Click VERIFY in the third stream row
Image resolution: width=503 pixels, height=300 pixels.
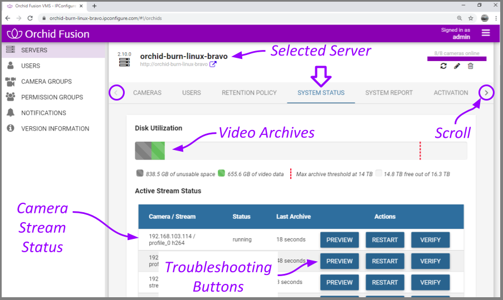[430, 282]
